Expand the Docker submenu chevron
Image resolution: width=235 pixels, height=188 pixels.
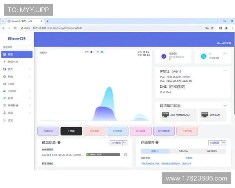click(30, 91)
